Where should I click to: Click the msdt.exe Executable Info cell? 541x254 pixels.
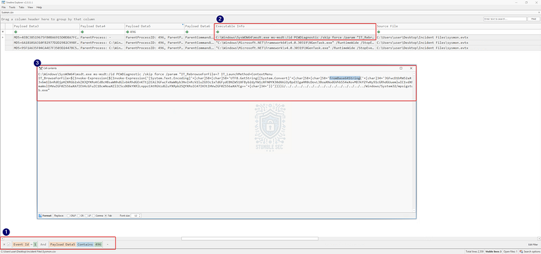[x=295, y=37]
